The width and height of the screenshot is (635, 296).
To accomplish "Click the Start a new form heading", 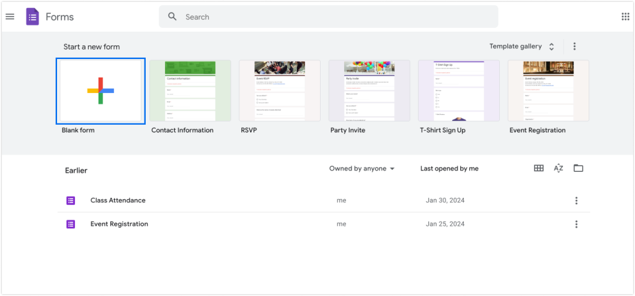I will [92, 47].
